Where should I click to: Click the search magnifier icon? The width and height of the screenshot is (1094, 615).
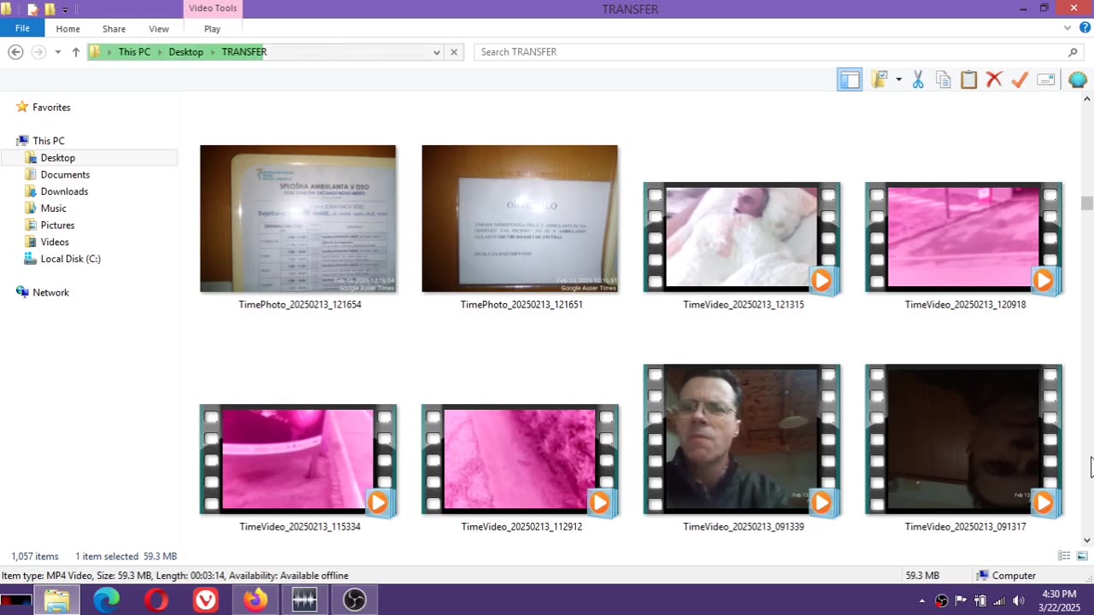(1073, 52)
